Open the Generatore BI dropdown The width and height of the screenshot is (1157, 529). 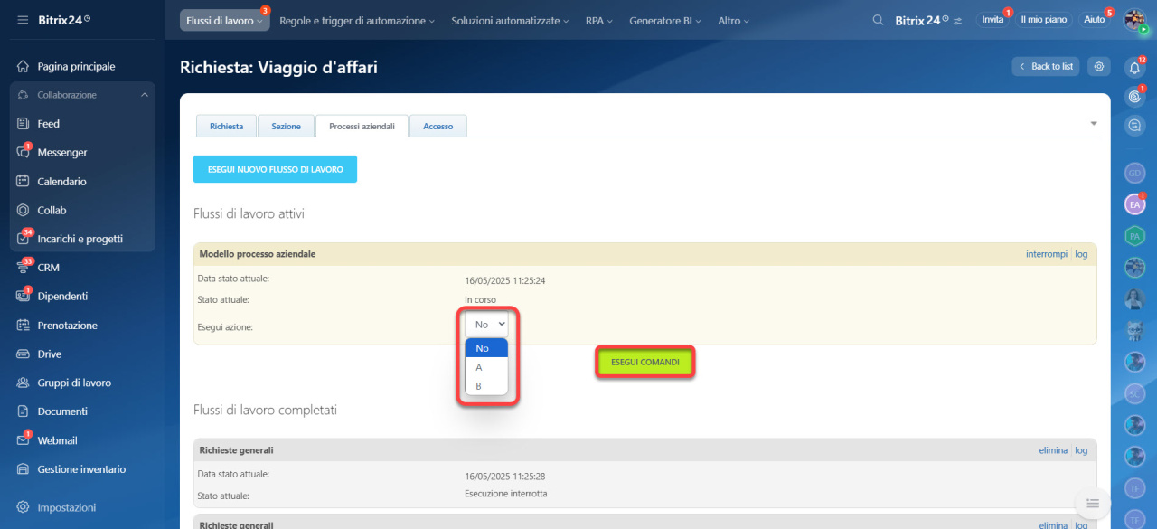666,20
